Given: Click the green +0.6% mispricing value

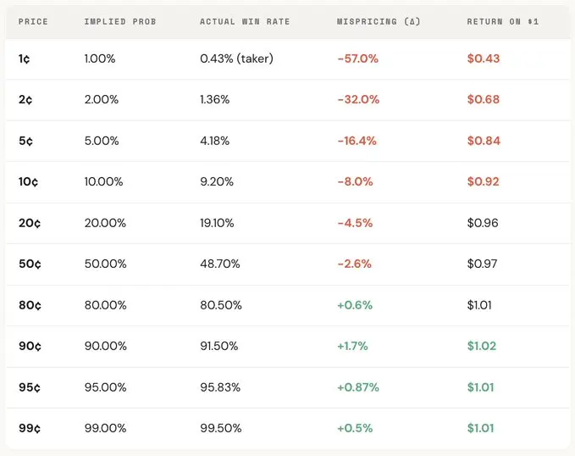Looking at the screenshot, I should tap(355, 305).
